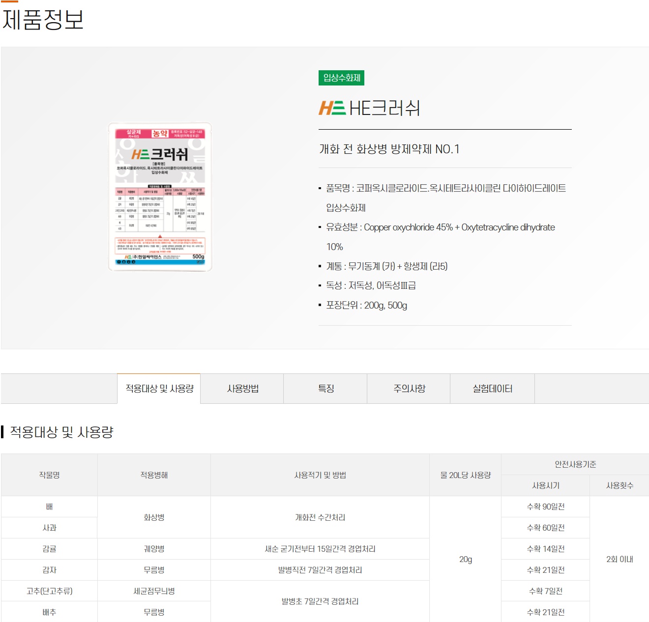This screenshot has width=649, height=622.
Task: Click the 배 crop cell
Action: tap(49, 507)
